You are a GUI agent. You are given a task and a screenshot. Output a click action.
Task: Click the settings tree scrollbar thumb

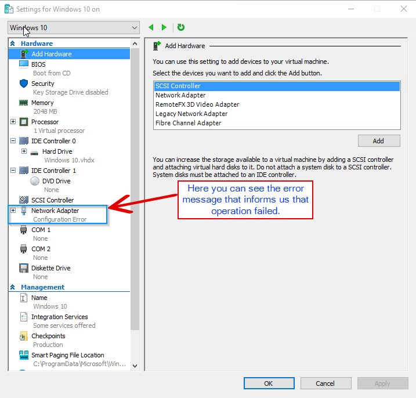(135, 189)
